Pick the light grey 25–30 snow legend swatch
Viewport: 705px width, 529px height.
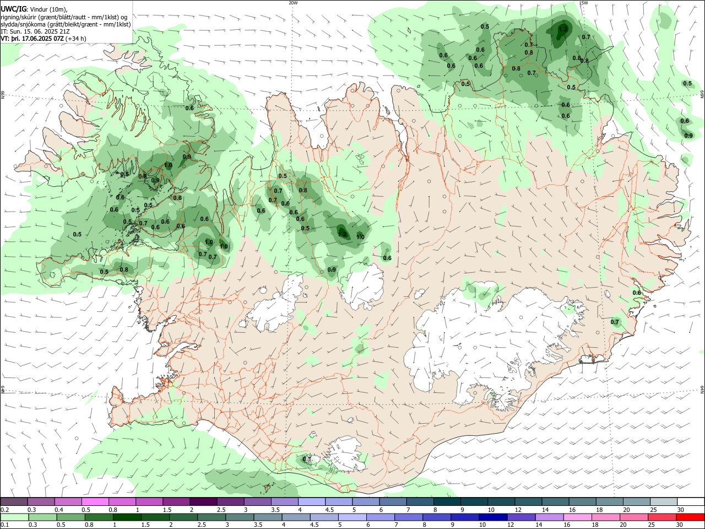[x=664, y=502]
